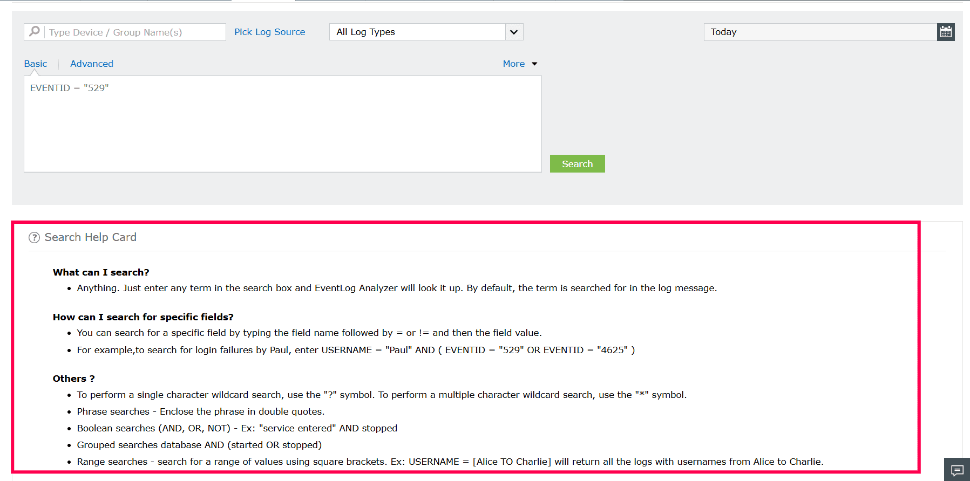Select the All Log Types combo box
Screen dimensions: 970x481
[x=426, y=32]
